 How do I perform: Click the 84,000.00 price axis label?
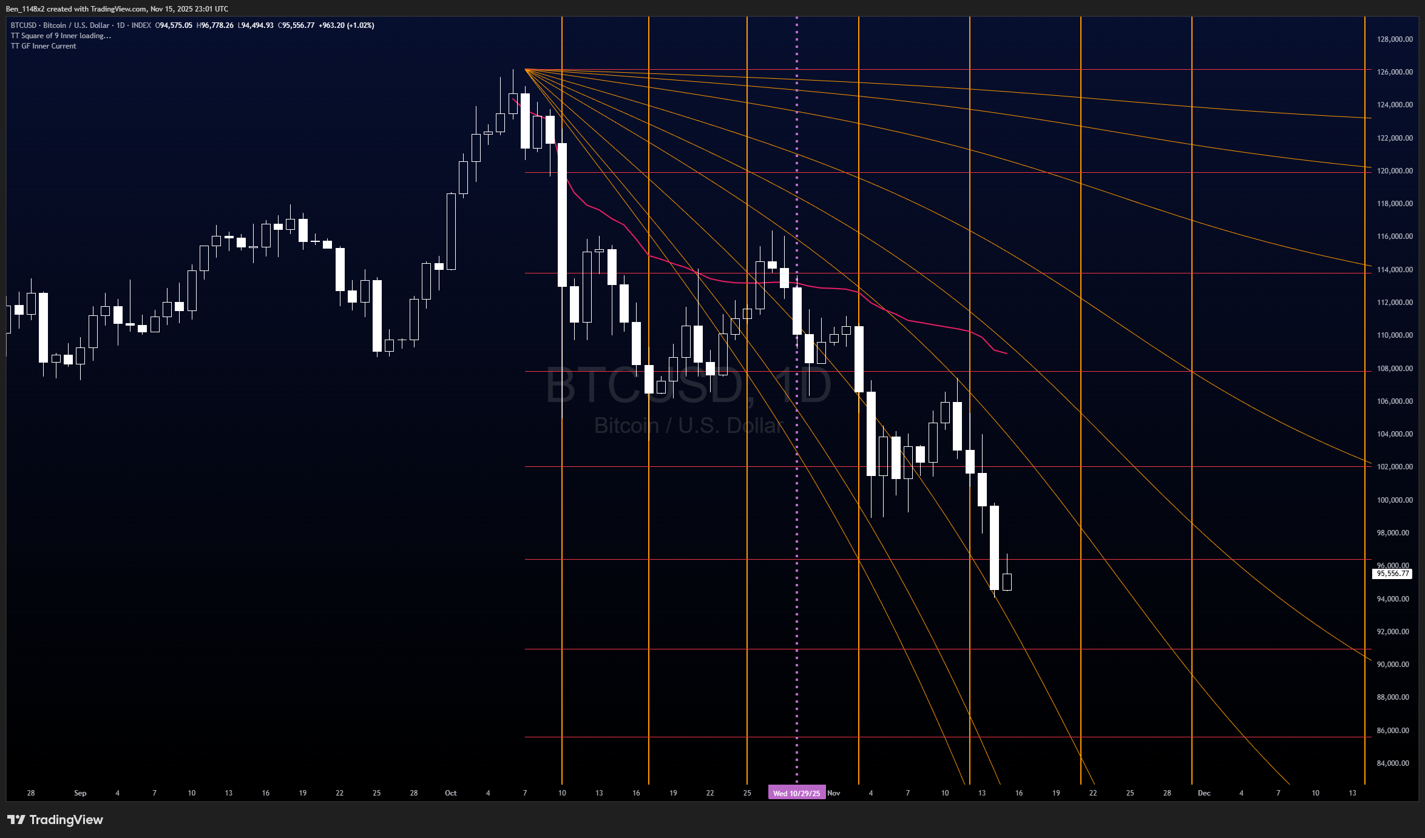[x=1394, y=763]
